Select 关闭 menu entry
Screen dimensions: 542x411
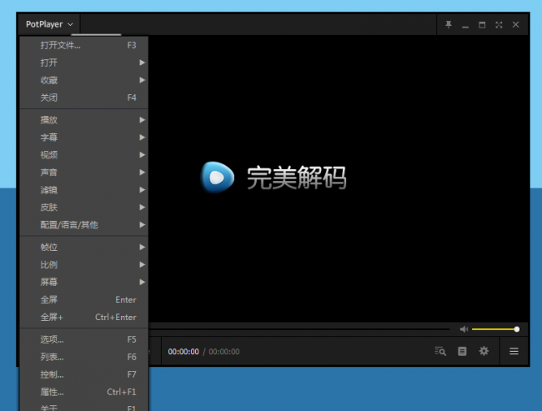(x=84, y=98)
